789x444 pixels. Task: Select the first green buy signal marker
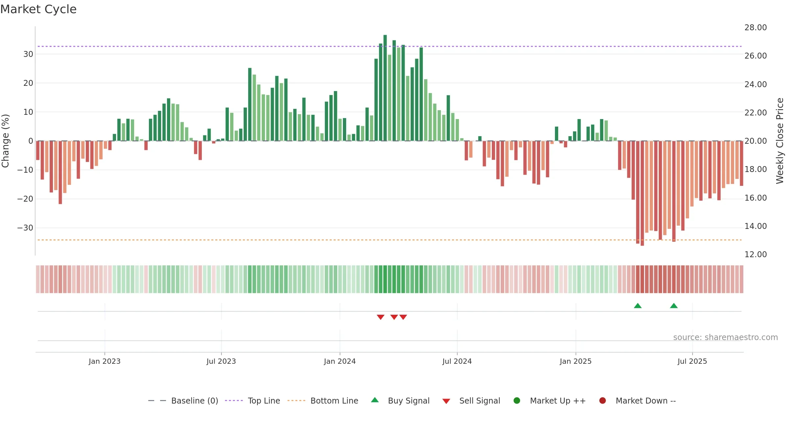click(x=638, y=306)
